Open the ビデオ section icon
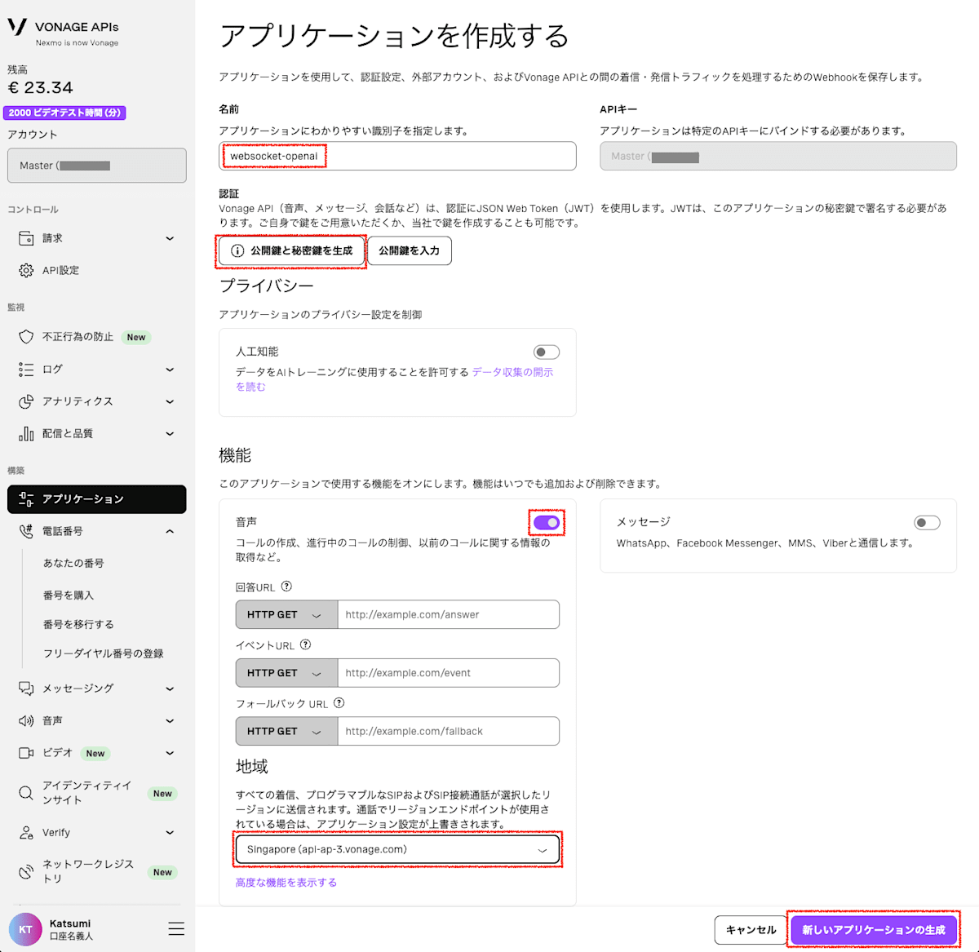Screen dimensions: 979x952 pos(28,752)
